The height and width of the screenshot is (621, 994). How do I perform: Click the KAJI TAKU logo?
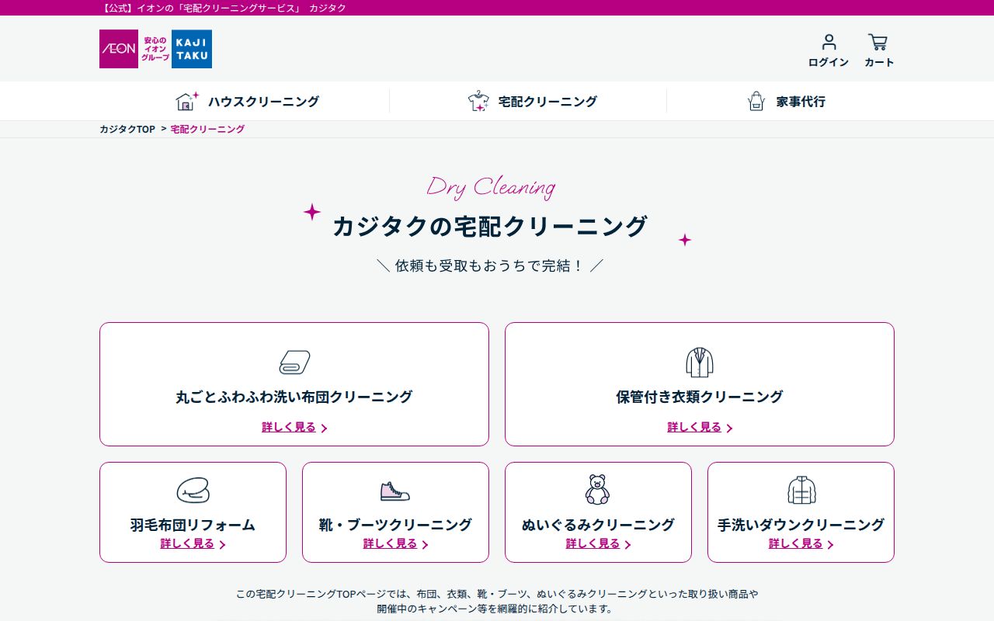(192, 49)
